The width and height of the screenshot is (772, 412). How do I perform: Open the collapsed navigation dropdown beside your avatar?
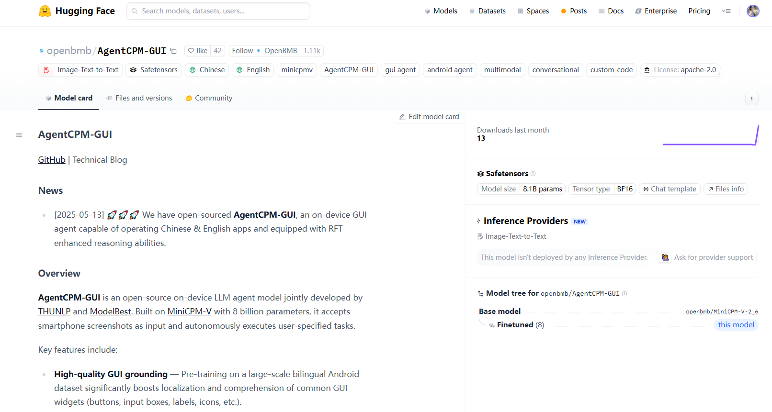(727, 11)
